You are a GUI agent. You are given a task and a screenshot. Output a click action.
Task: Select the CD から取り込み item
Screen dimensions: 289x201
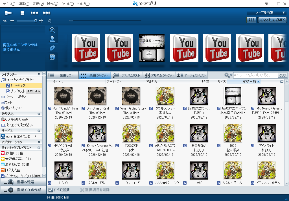click(x=16, y=119)
